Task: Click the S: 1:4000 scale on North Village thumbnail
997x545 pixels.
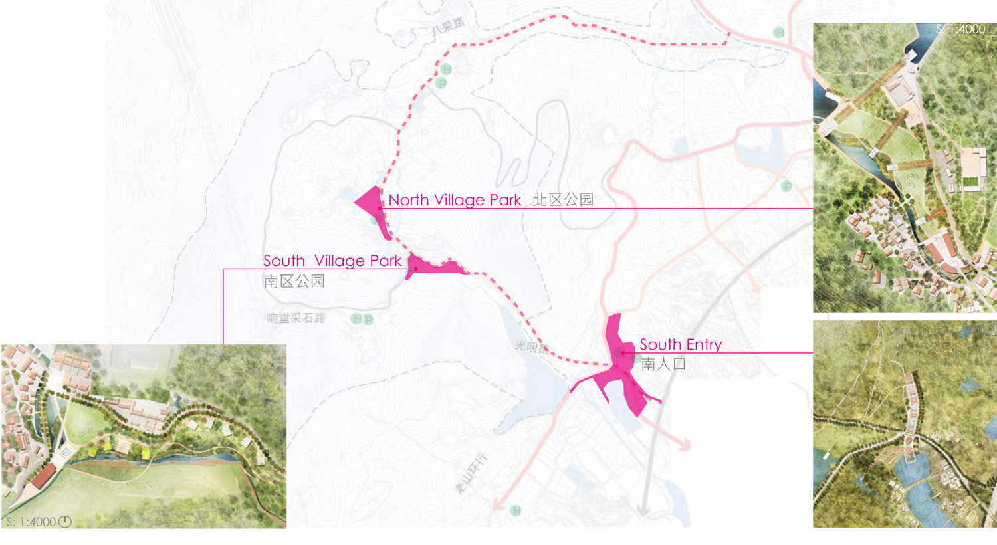Action: 960,29
